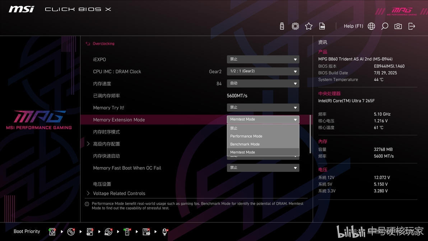Click the Gear2 status text

pyautogui.click(x=215, y=71)
